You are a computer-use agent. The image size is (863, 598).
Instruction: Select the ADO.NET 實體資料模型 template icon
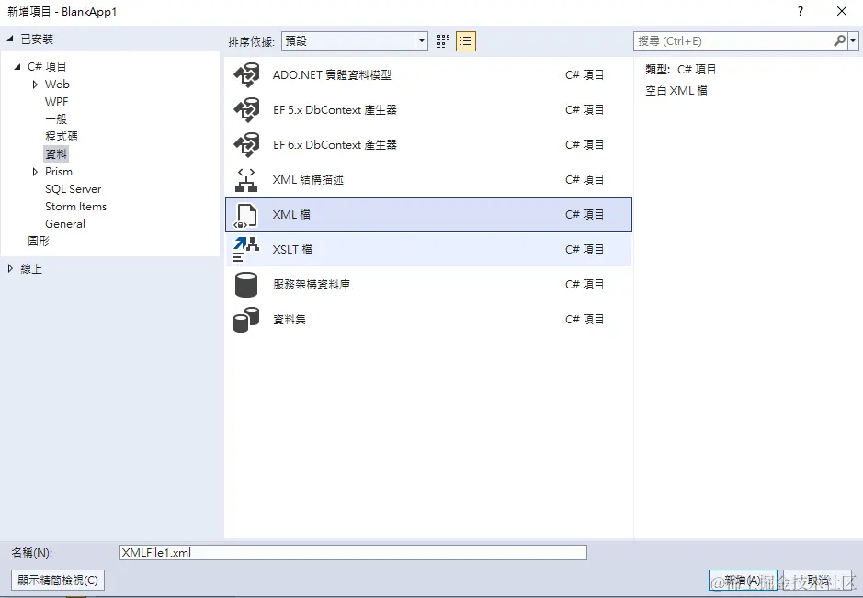[246, 74]
